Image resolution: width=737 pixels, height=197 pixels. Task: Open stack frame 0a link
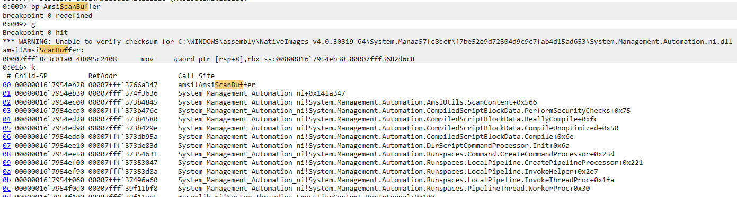click(x=7, y=171)
